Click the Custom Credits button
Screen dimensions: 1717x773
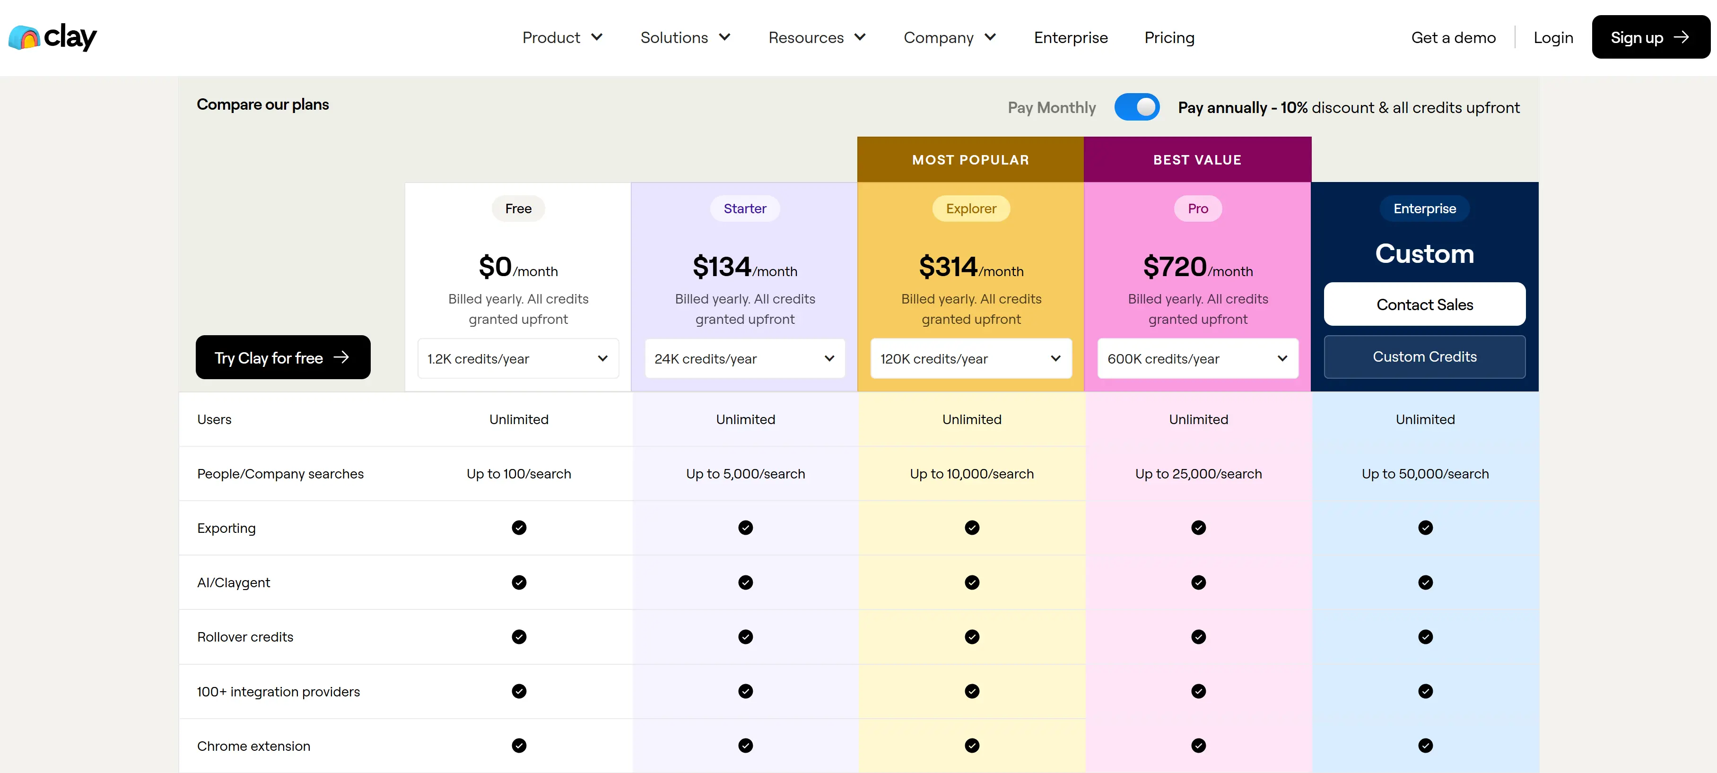tap(1424, 356)
